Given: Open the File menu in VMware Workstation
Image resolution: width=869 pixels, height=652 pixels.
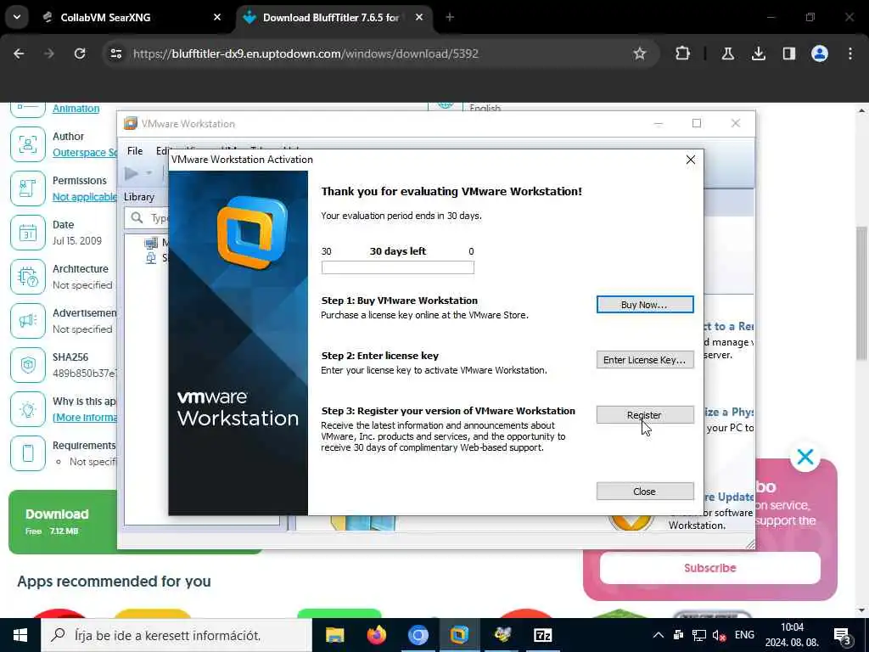Looking at the screenshot, I should click(x=135, y=151).
